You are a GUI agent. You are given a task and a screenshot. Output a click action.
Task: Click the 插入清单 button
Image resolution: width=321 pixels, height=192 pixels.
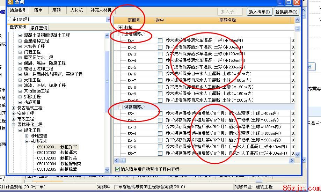coord(259,12)
